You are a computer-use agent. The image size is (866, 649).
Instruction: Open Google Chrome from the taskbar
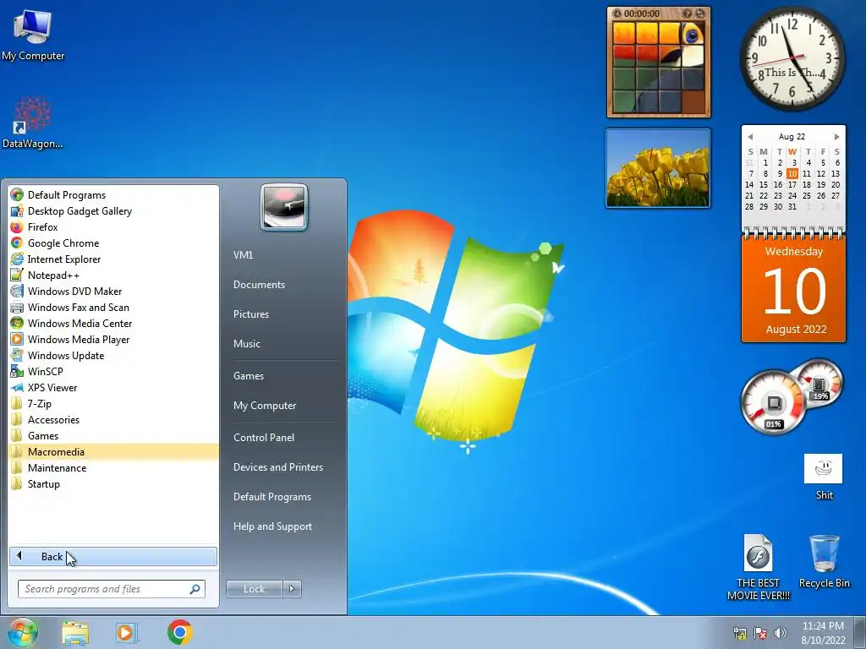coord(179,632)
